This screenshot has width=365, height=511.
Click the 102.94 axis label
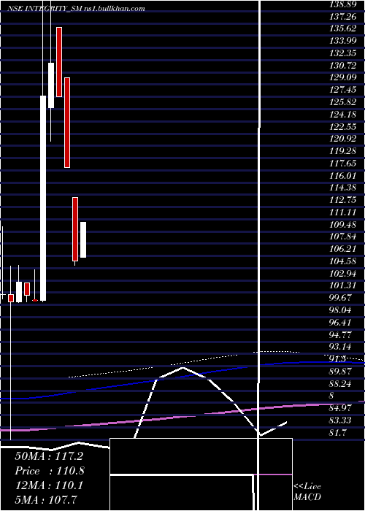click(343, 274)
